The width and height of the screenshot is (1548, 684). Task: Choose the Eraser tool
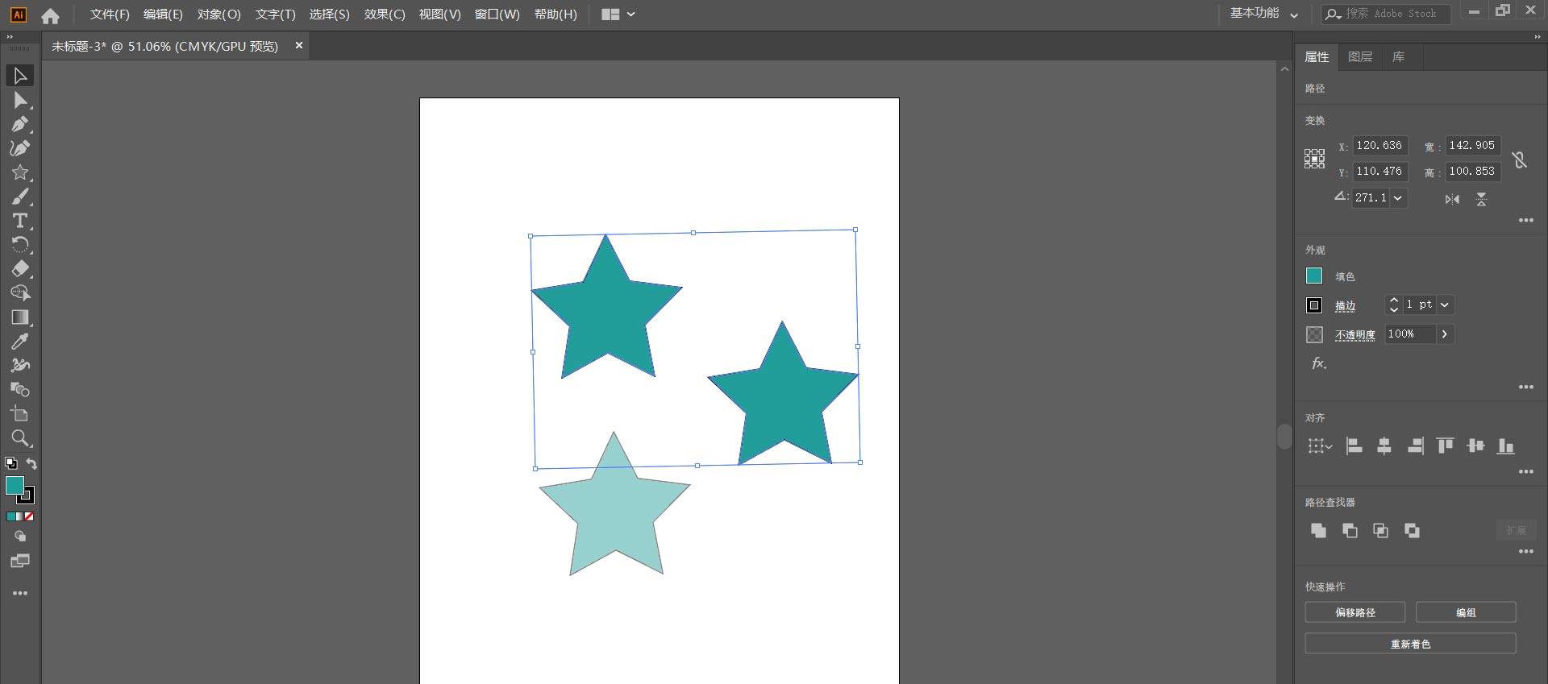20,269
